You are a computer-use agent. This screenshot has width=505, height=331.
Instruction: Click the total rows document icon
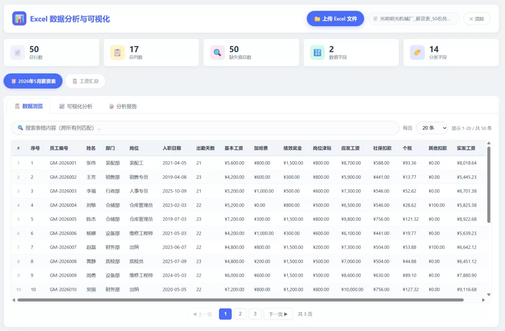18,52
